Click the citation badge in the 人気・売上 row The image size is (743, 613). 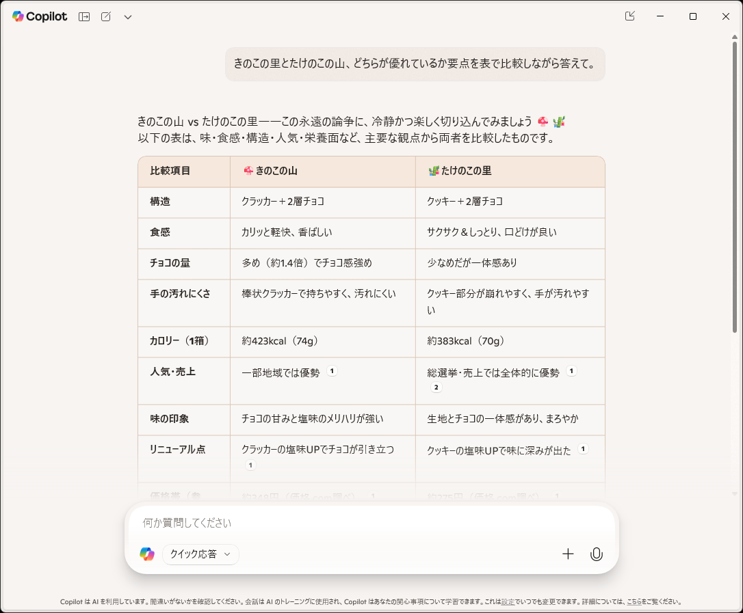click(x=331, y=370)
